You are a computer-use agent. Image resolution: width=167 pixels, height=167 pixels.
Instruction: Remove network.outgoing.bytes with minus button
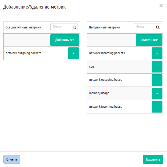click(157, 80)
